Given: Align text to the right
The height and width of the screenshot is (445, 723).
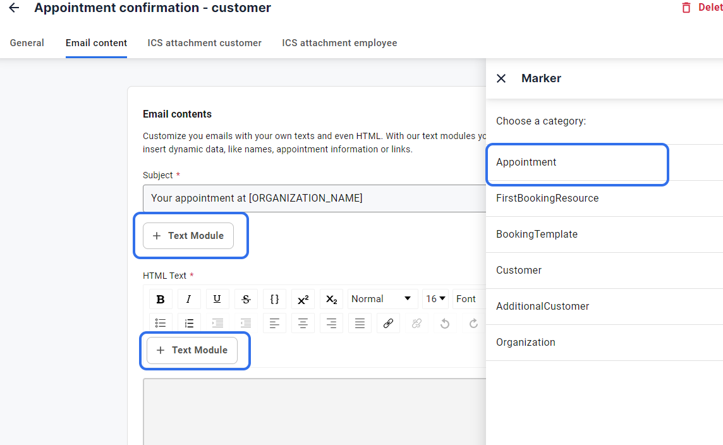Looking at the screenshot, I should (331, 323).
